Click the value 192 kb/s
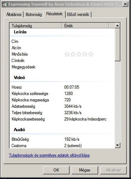This screenshot has width=131, height=179. click(x=72, y=139)
